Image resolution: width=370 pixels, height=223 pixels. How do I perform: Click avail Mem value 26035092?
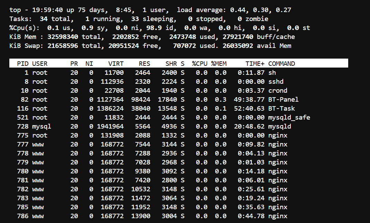point(238,45)
